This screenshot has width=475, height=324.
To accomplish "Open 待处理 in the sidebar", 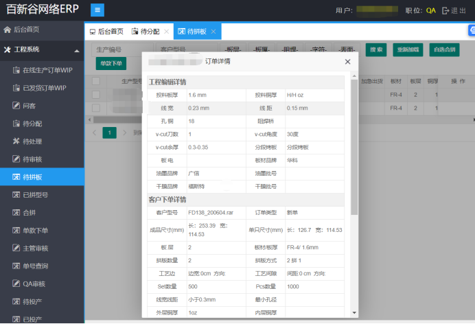I will [x=32, y=141].
